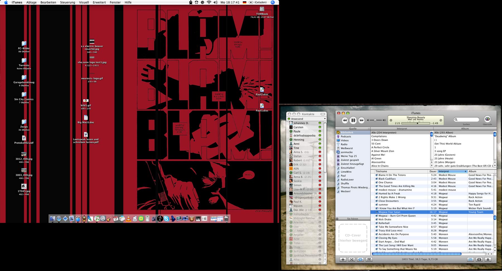Click the song progress bar
The image size is (502, 271).
click(x=416, y=123)
